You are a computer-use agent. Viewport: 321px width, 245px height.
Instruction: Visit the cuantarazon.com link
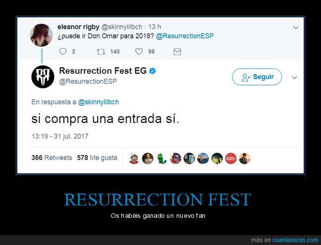point(295,240)
